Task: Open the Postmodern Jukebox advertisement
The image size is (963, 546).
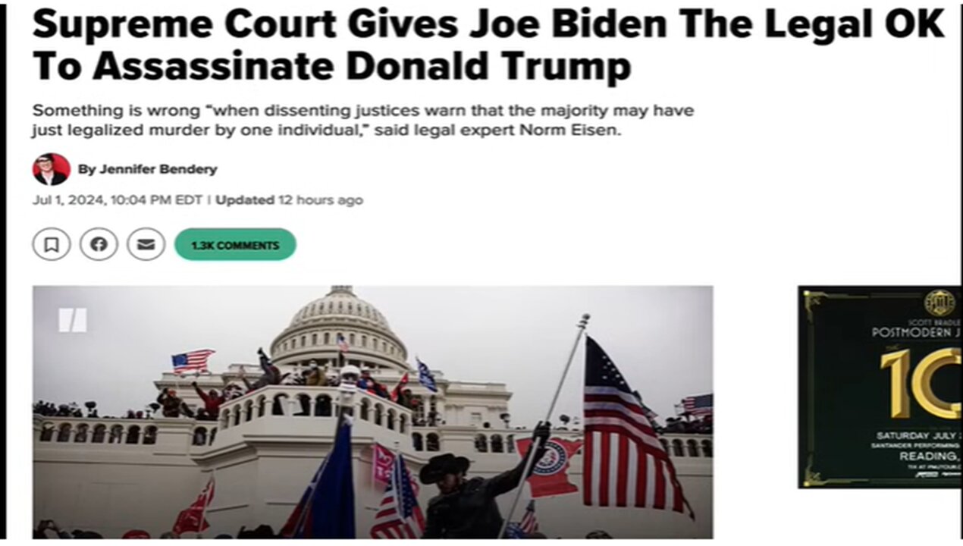Action: point(880,387)
